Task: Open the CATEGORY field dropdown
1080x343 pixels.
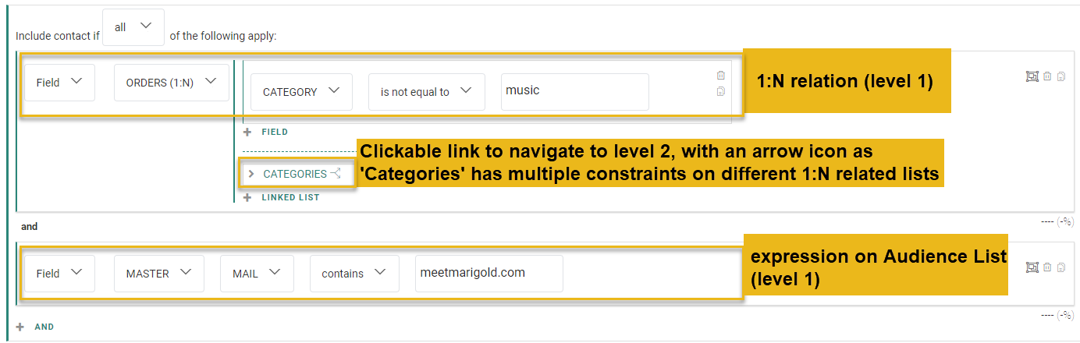Action: point(300,92)
